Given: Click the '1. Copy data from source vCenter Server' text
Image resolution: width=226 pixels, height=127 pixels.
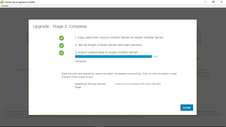Looking at the screenshot, I should [x=119, y=38].
